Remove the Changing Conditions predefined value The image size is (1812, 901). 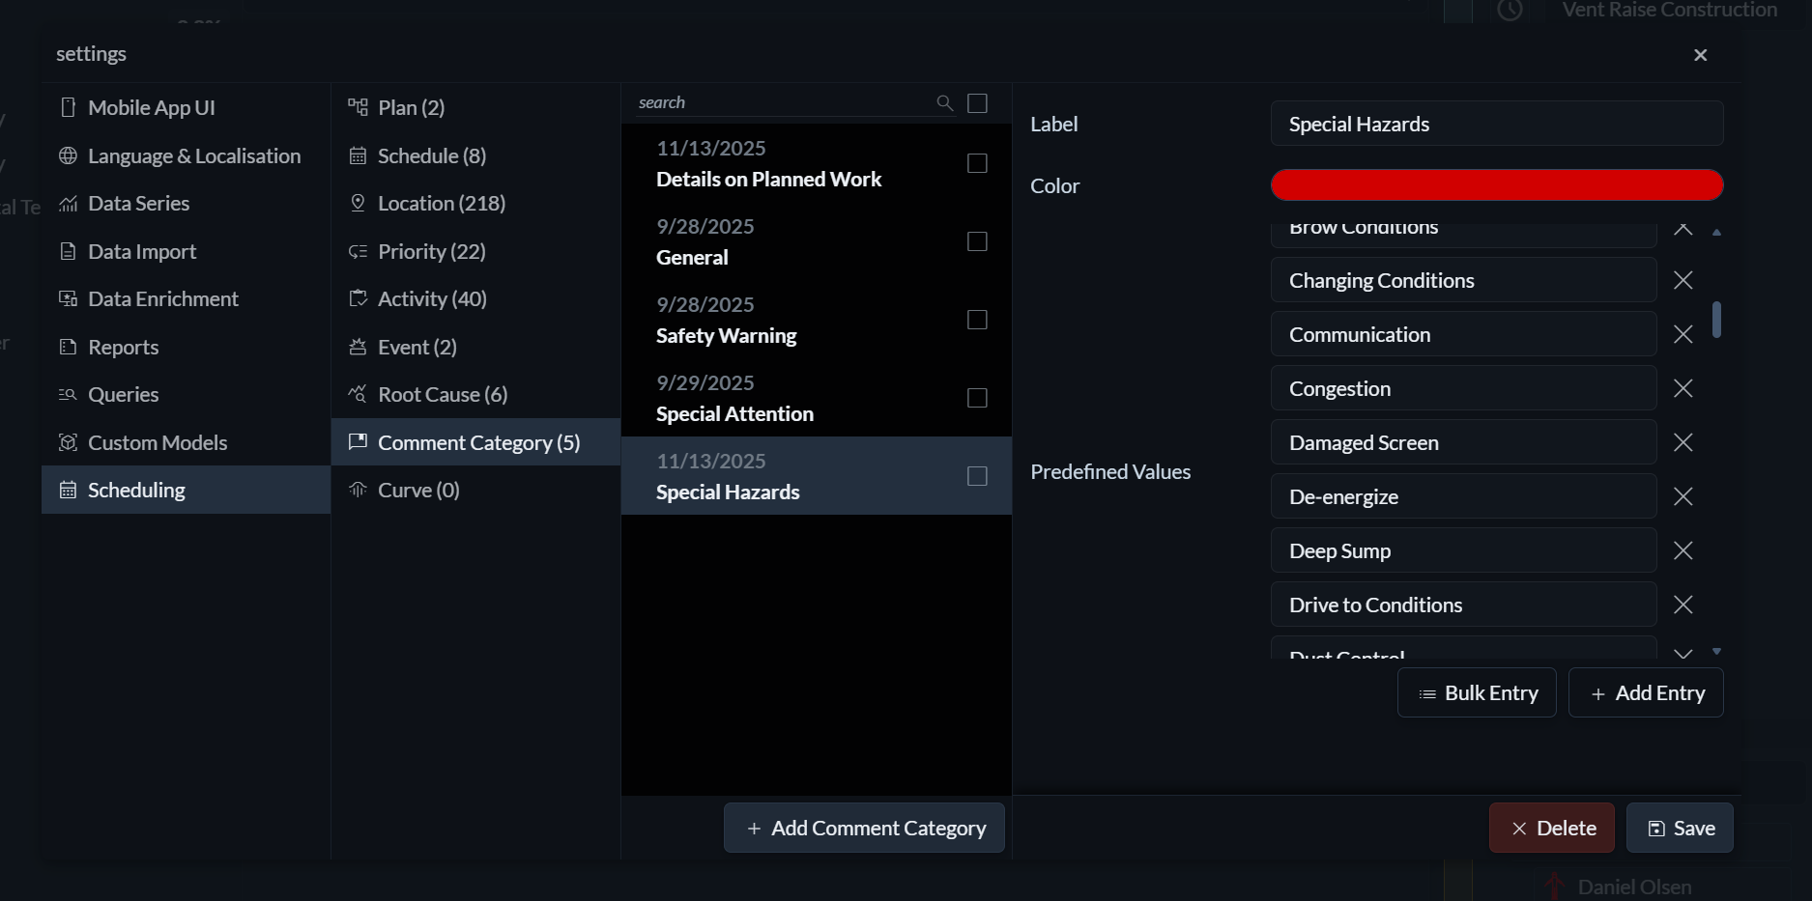[1683, 280]
